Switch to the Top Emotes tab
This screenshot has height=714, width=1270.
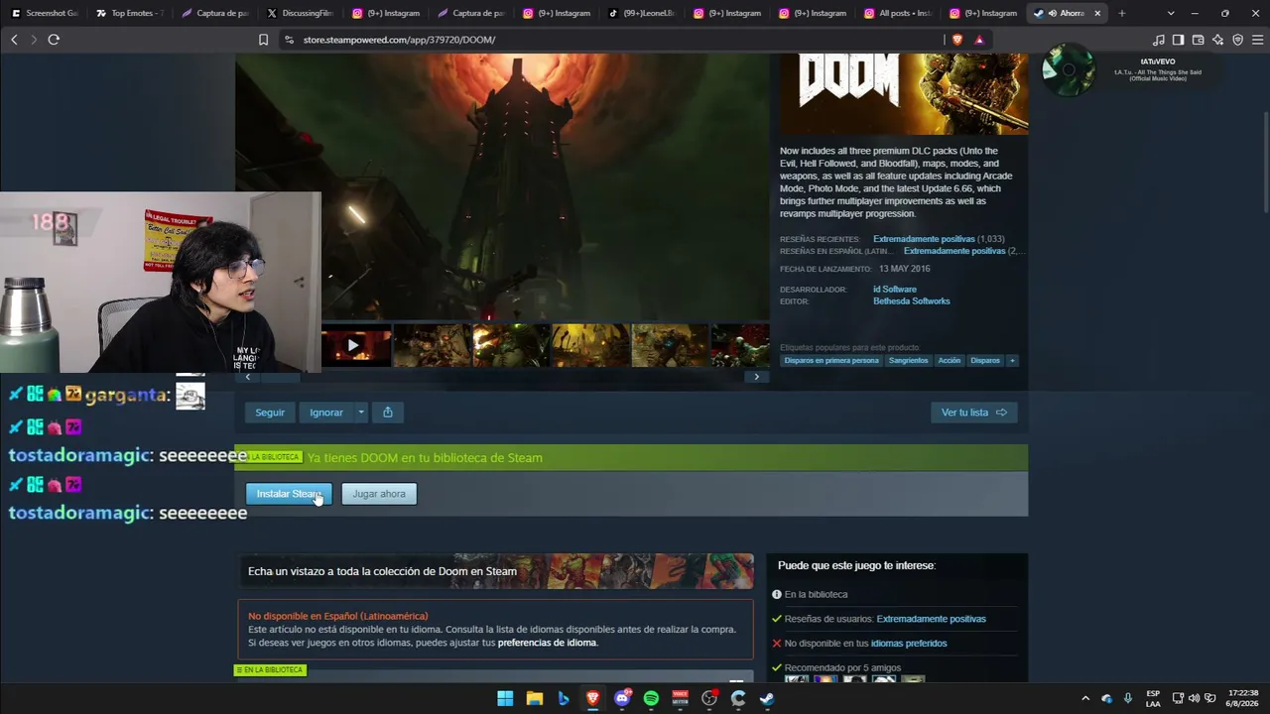point(129,13)
